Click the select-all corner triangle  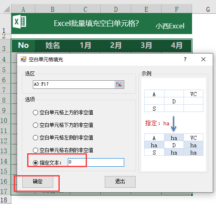(x=6, y=9)
